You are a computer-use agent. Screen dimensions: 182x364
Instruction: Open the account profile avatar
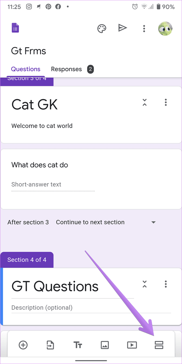pyautogui.click(x=165, y=28)
